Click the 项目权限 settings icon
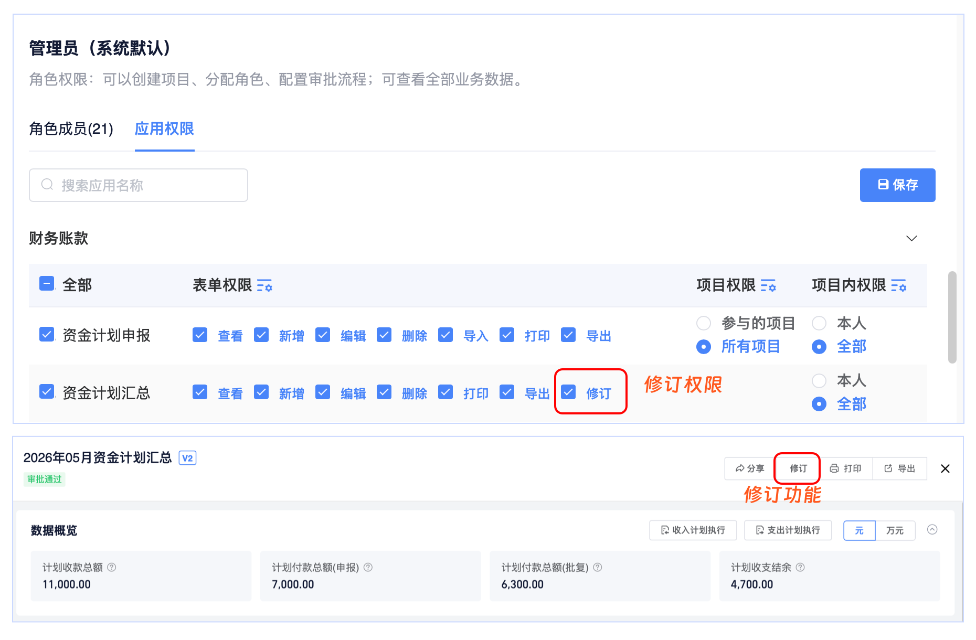This screenshot has width=976, height=640. pos(768,285)
